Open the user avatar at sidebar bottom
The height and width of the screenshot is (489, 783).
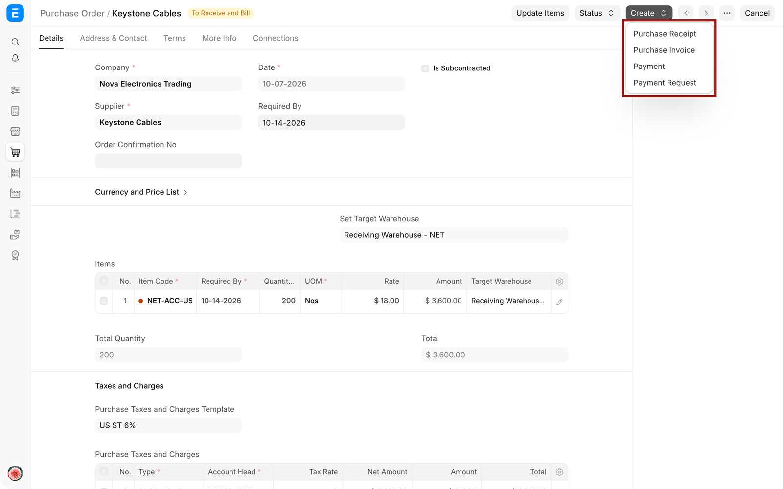point(15,473)
